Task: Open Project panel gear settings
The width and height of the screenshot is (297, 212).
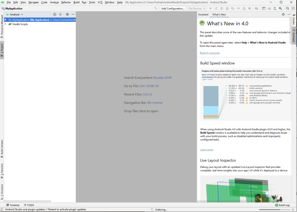Action: (67, 14)
